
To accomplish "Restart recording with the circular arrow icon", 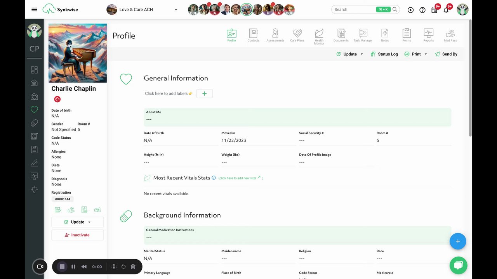I will click(123, 267).
